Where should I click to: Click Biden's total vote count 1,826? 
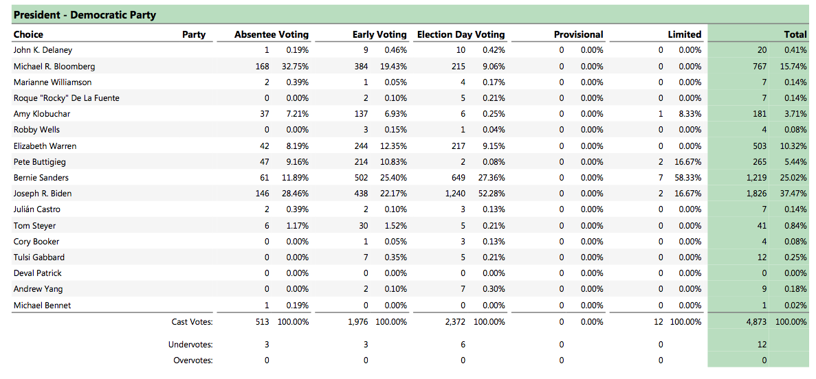[756, 194]
